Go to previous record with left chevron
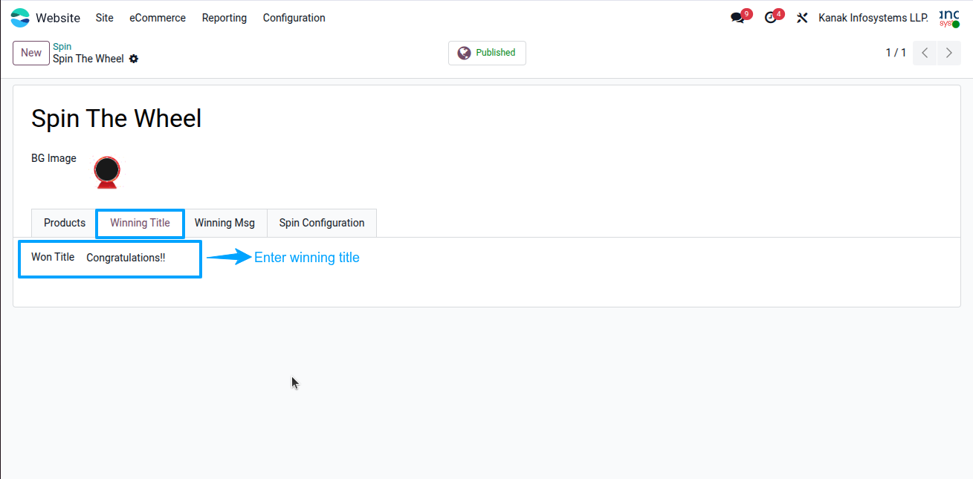 pos(925,53)
